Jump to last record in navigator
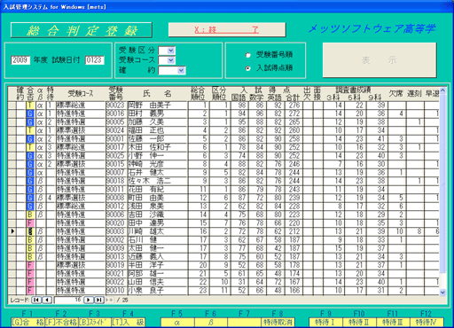The width and height of the screenshot is (454, 328). coord(99,300)
